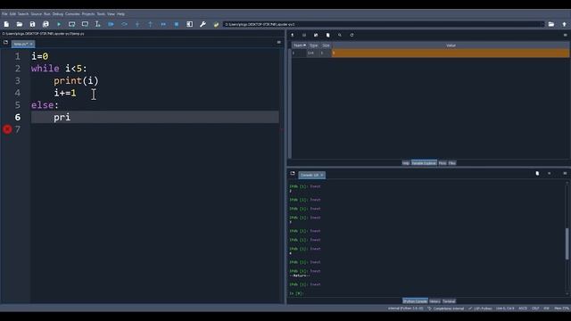
Task: Refresh the variables list
Action: pos(352,35)
